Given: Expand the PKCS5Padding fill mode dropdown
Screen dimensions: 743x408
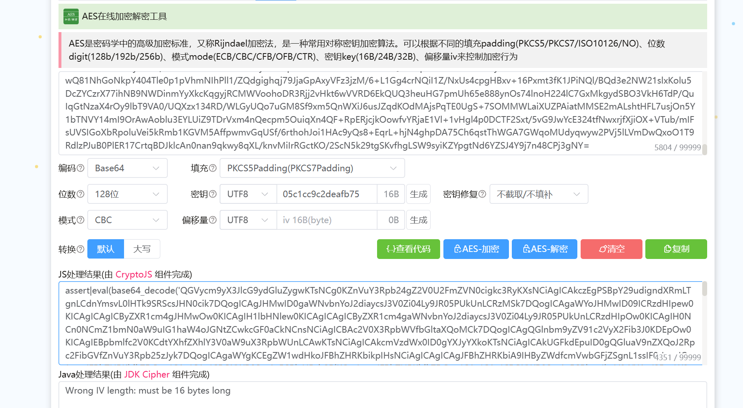Looking at the screenshot, I should [x=312, y=168].
